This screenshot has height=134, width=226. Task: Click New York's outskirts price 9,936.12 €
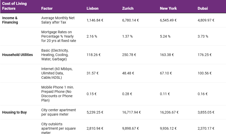tap(168, 128)
